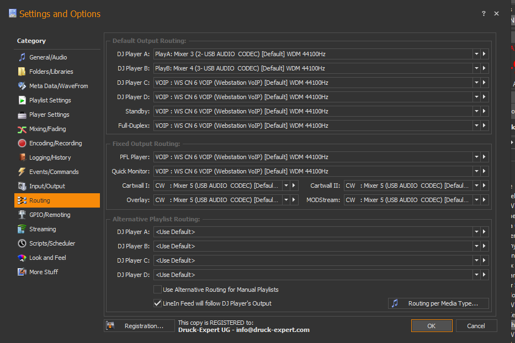This screenshot has height=343, width=515.
Task: Expand the PFL Player output dropdown
Action: click(x=476, y=157)
